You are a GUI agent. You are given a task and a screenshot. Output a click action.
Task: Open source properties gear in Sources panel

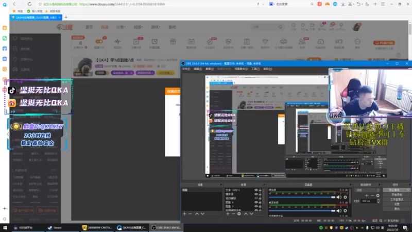click(239, 214)
